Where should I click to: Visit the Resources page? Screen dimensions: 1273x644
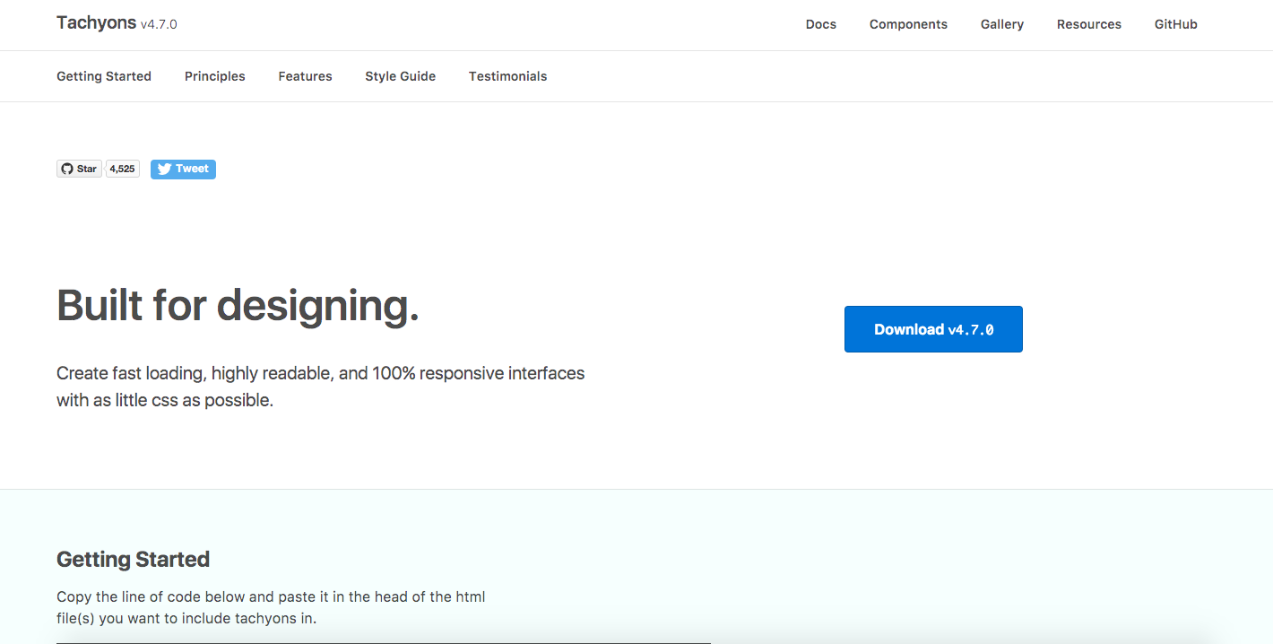pos(1088,24)
